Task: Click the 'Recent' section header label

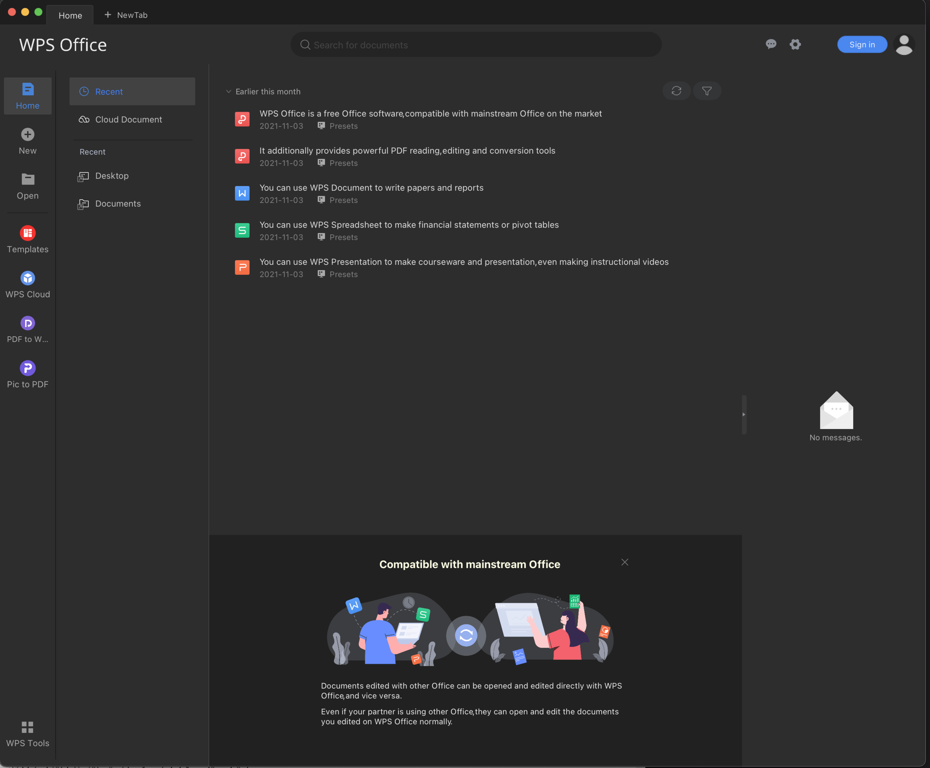Action: pyautogui.click(x=93, y=152)
